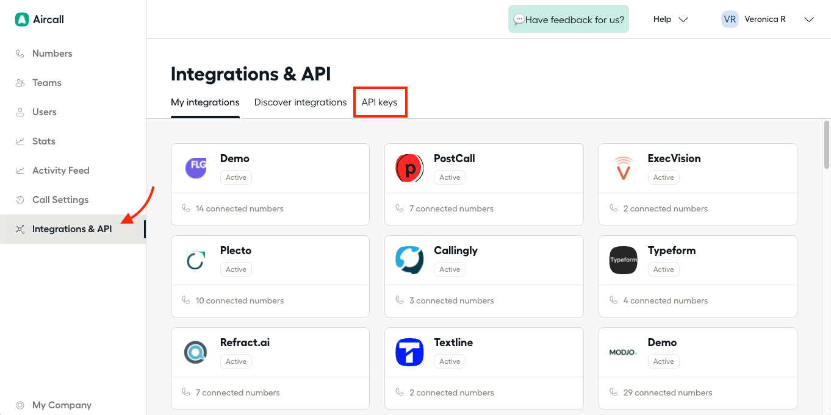
Task: Click the Active badge on PostCall card
Action: click(450, 177)
